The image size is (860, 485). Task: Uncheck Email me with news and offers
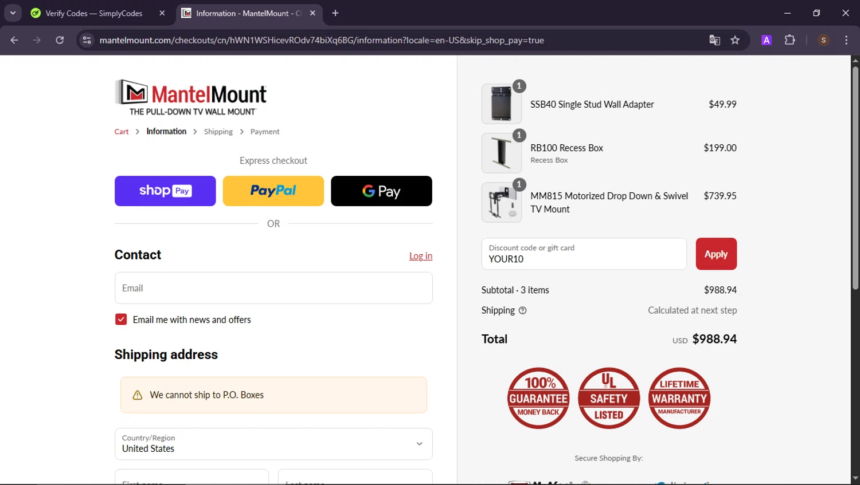tap(121, 320)
